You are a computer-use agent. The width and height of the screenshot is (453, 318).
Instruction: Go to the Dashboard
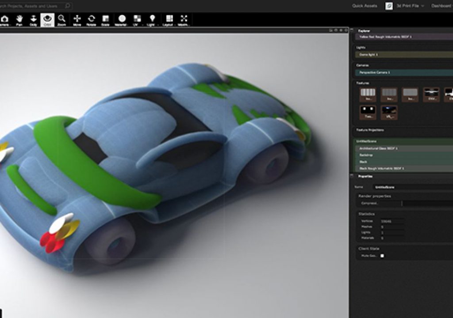pyautogui.click(x=442, y=6)
